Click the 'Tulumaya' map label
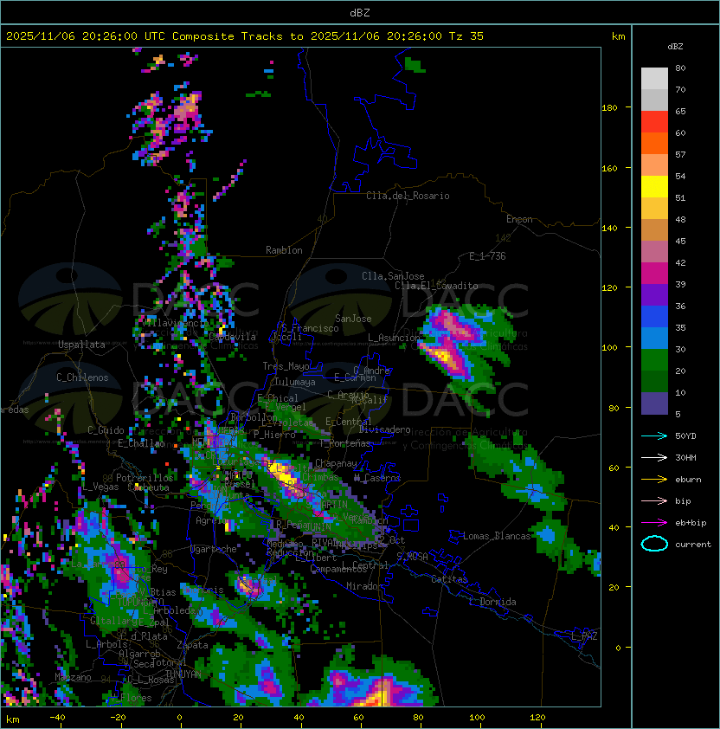 [x=295, y=382]
